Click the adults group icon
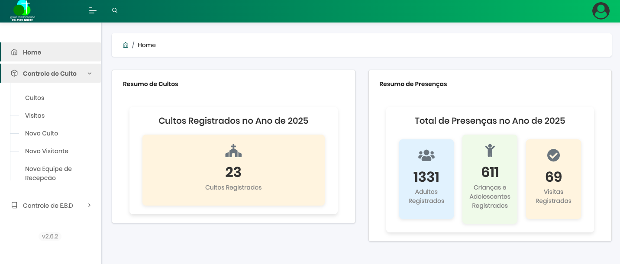 [x=426, y=155]
